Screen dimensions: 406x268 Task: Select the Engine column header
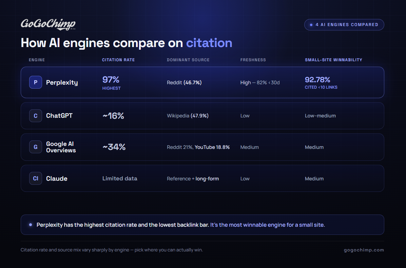(37, 60)
